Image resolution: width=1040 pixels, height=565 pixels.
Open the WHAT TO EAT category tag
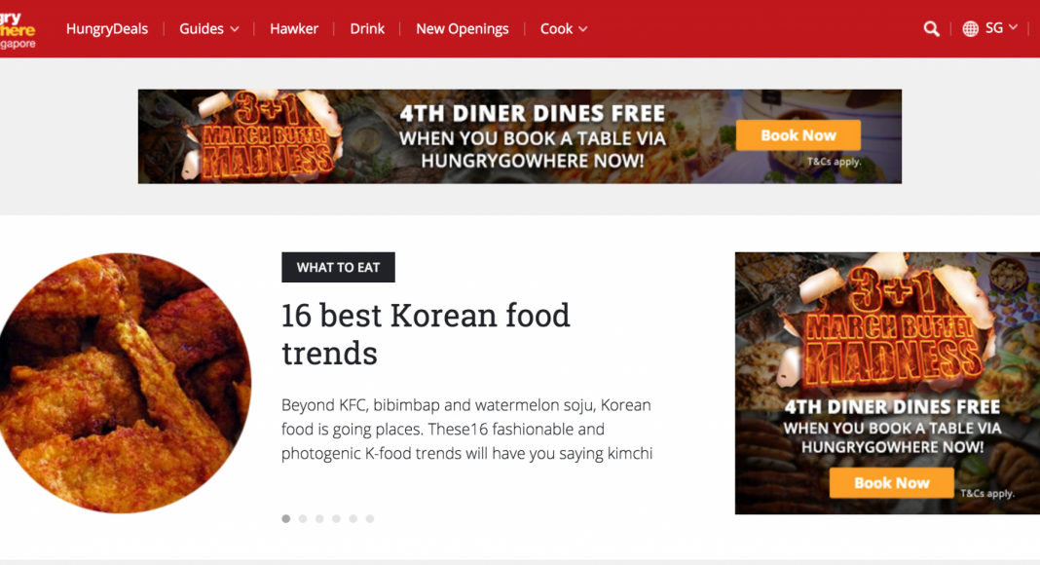point(338,267)
